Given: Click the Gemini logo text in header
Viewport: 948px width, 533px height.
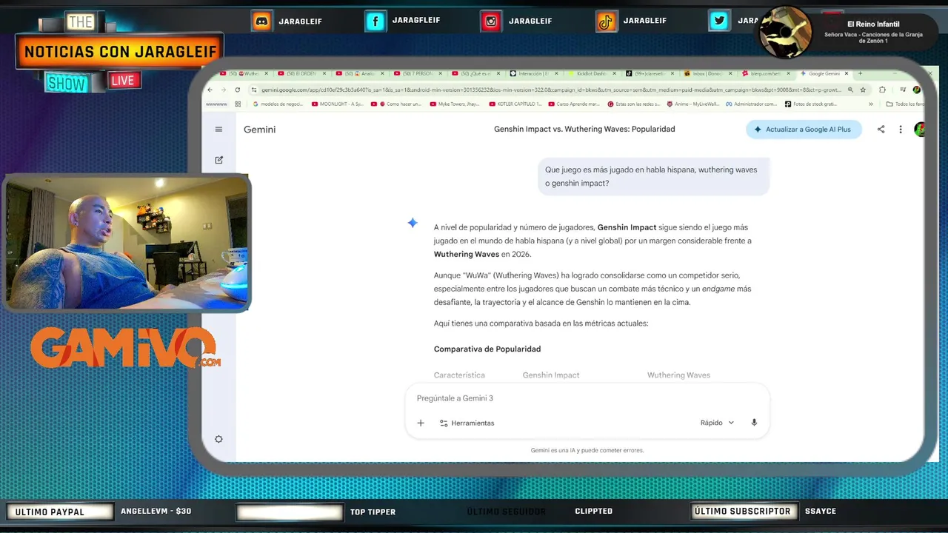Looking at the screenshot, I should 259,130.
